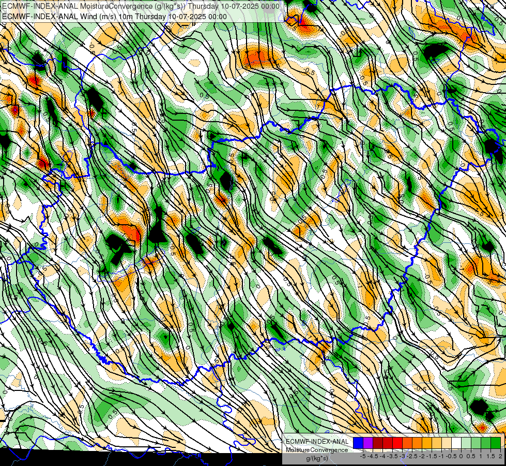Click the 1 legend tick label
Viewport: 506px width, 466px height.
pyautogui.click(x=481, y=456)
